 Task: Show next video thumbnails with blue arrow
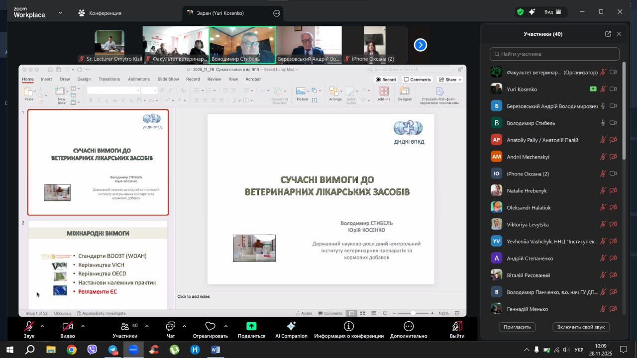click(421, 45)
